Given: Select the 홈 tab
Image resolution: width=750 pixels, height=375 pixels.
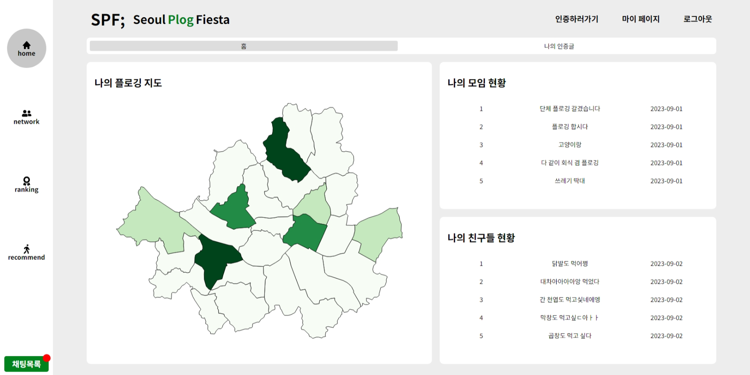Looking at the screenshot, I should [x=244, y=46].
